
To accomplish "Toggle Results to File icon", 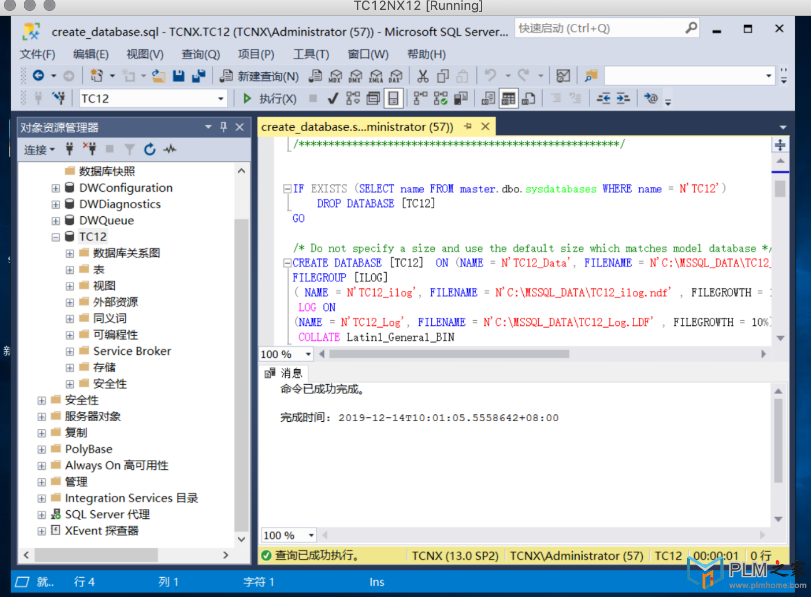I will (528, 99).
